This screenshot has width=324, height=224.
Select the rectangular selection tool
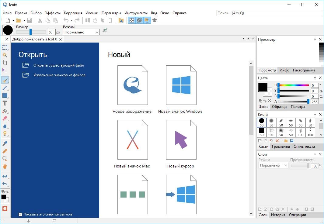pos(5,47)
